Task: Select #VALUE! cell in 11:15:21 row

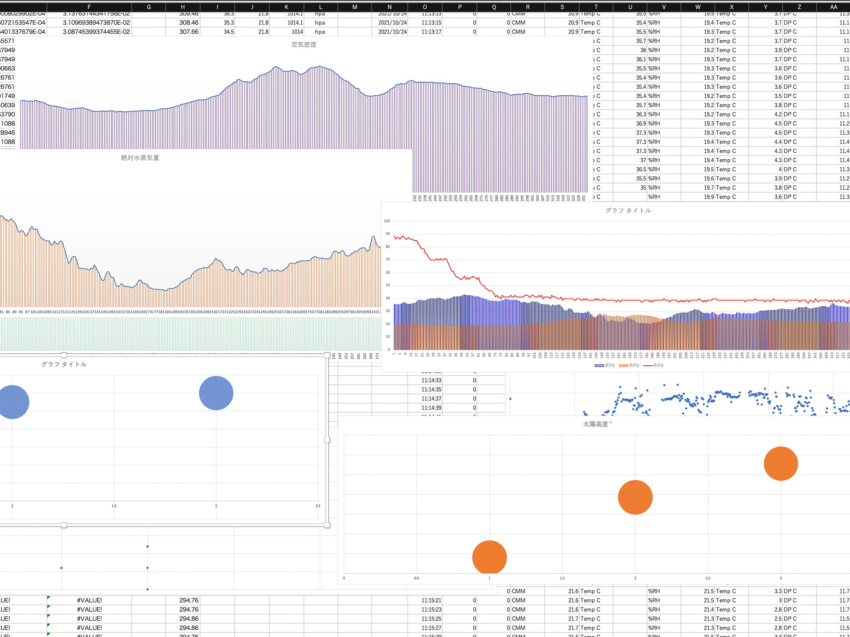Action: click(89, 600)
